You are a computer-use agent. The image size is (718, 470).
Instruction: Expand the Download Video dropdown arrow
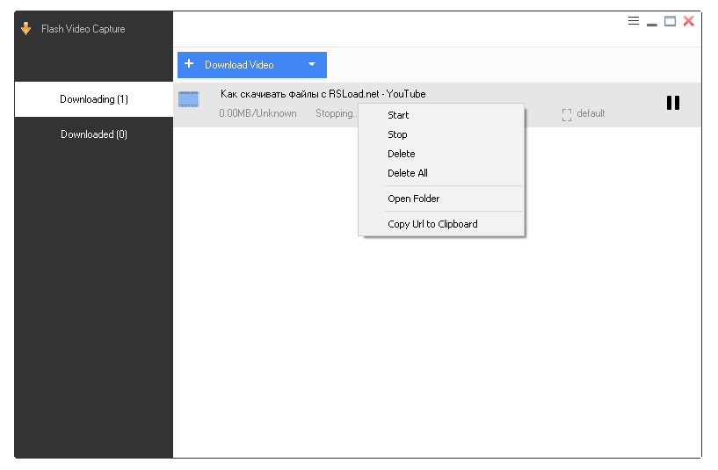coord(311,64)
